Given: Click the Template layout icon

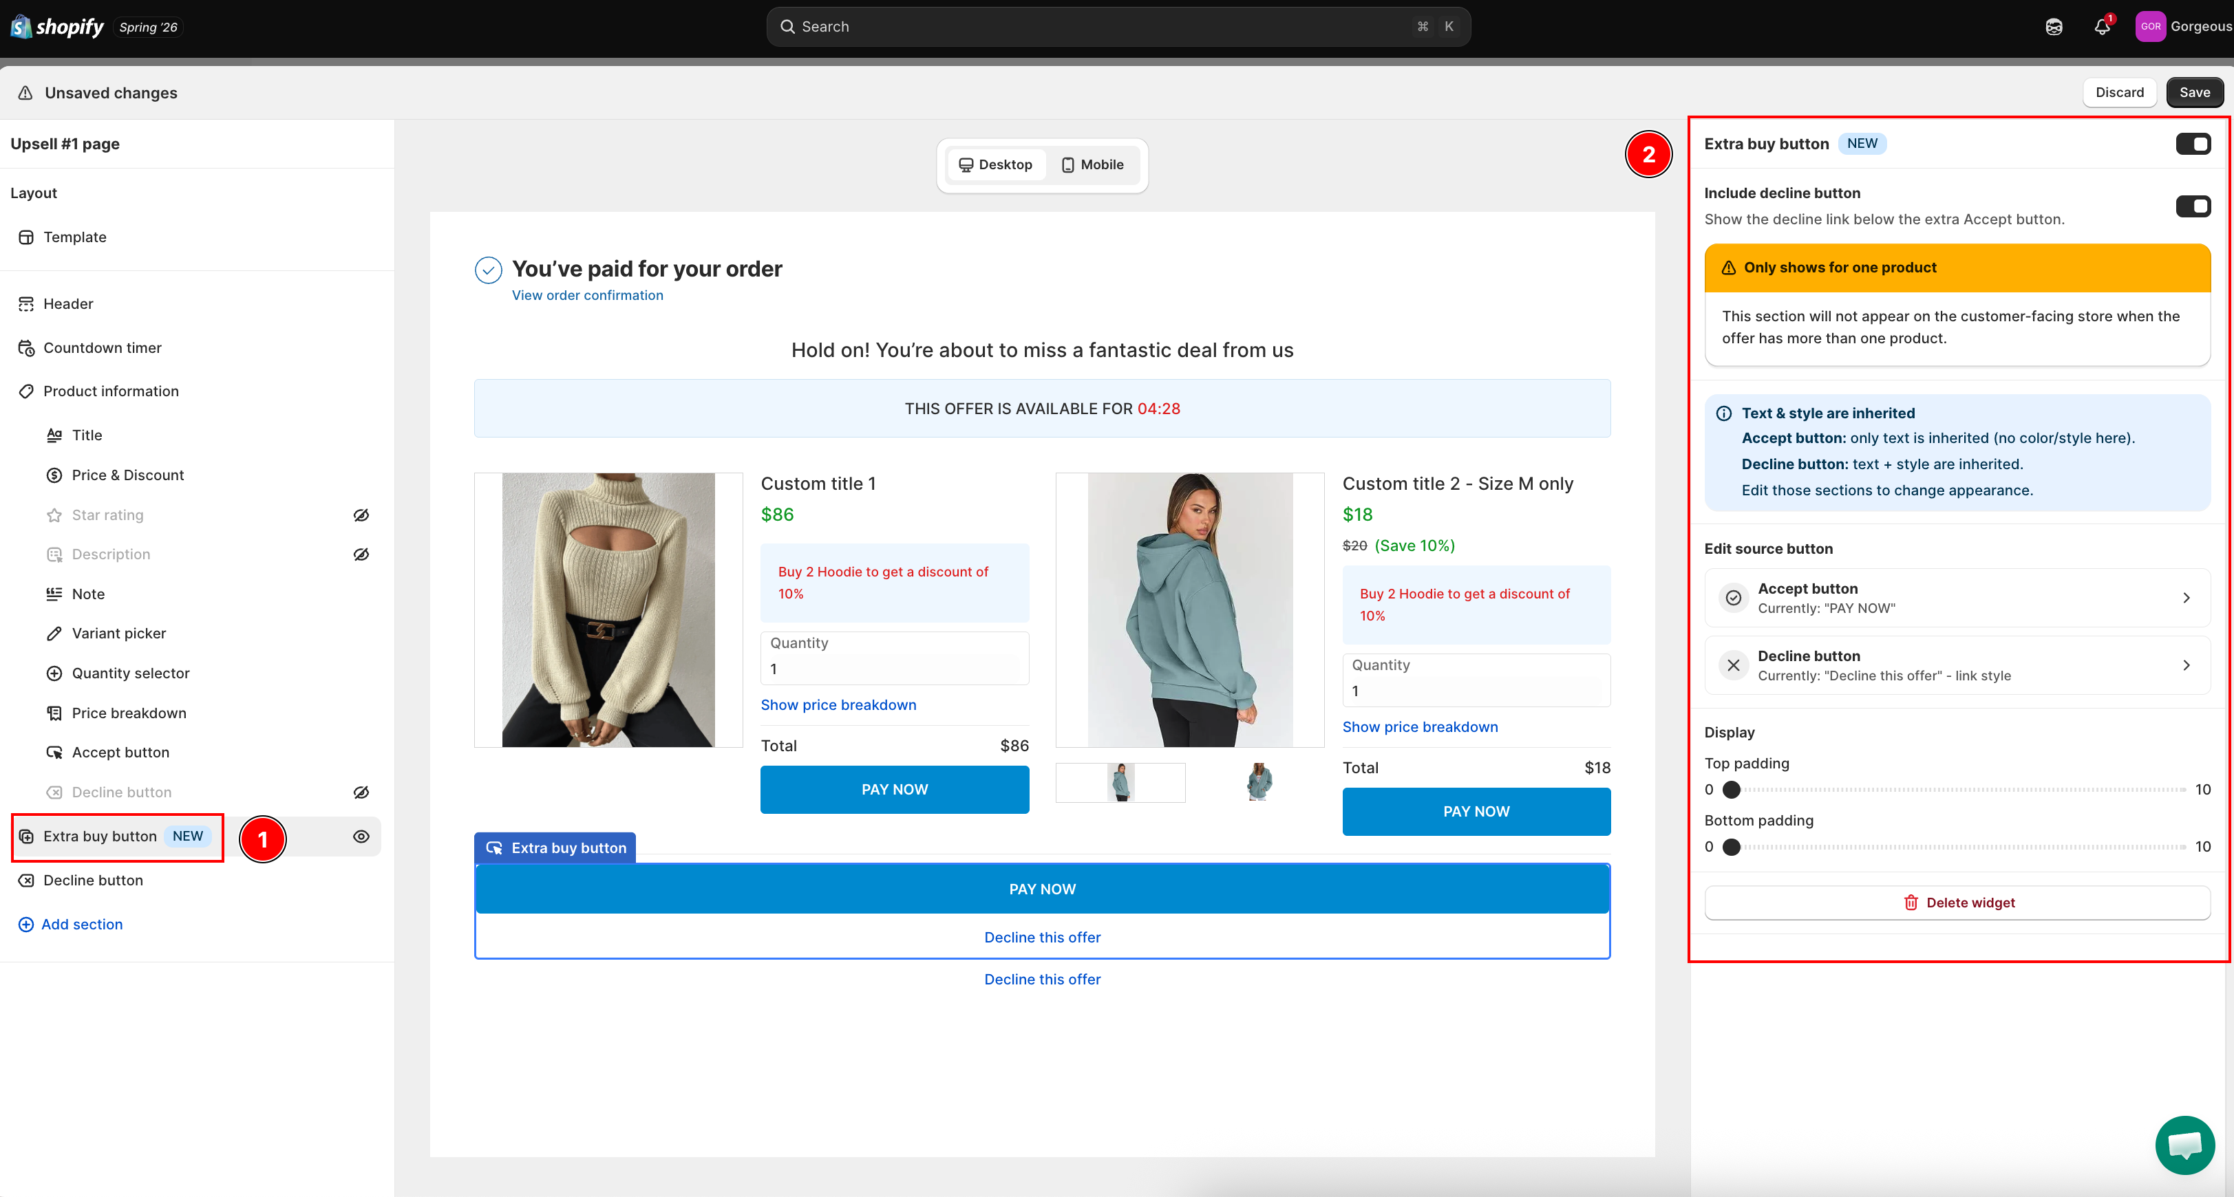Looking at the screenshot, I should coord(26,237).
